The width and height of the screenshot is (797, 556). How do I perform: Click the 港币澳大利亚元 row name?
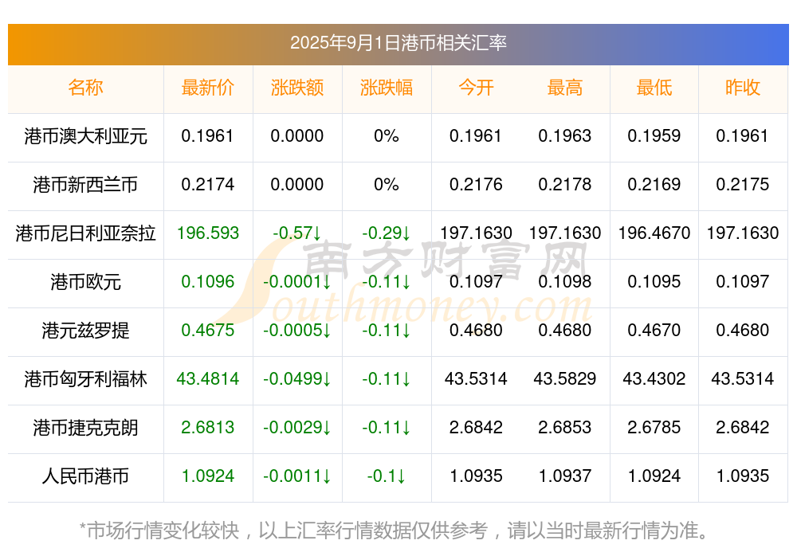85,136
